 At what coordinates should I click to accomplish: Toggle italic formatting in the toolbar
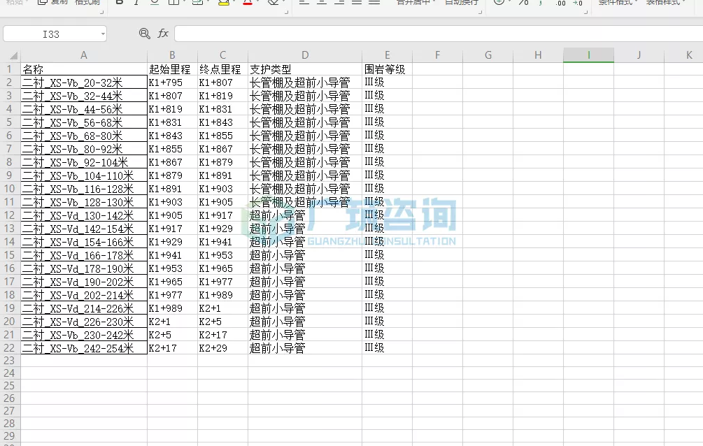[x=136, y=2]
